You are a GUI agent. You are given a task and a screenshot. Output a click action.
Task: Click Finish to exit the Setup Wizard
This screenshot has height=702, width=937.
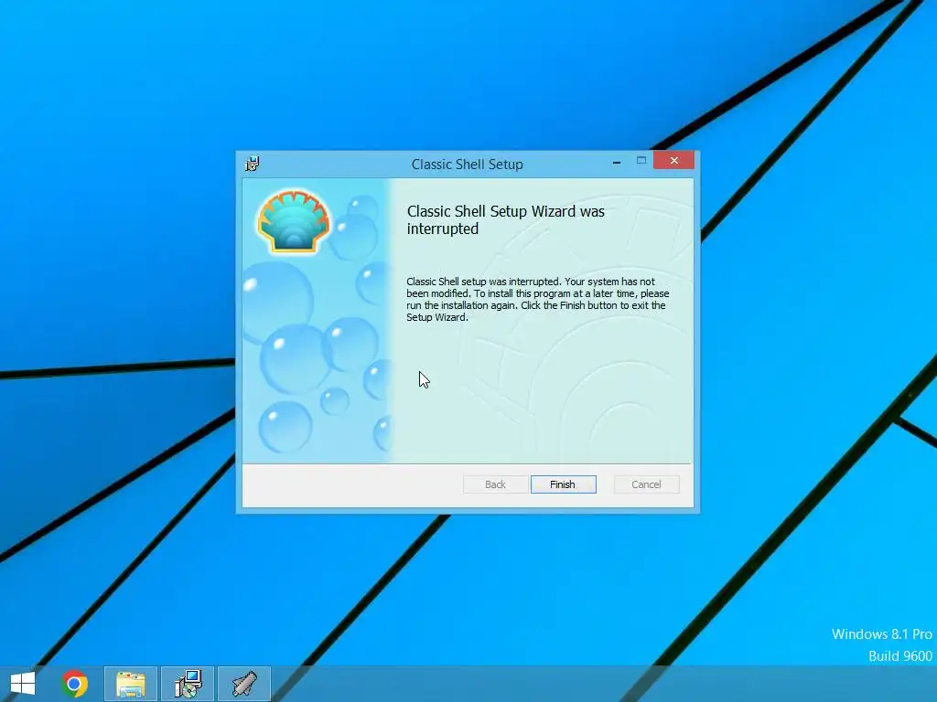tap(563, 484)
